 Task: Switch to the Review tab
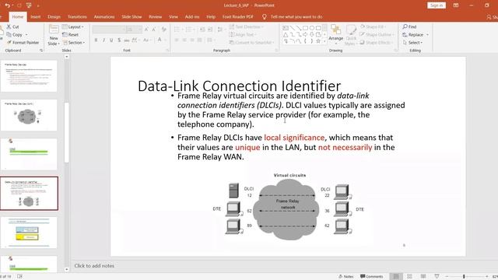tap(156, 17)
